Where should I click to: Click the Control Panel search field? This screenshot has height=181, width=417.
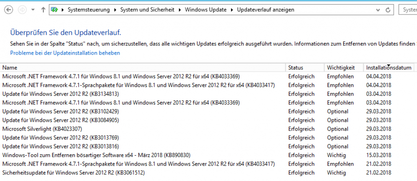point(409,10)
